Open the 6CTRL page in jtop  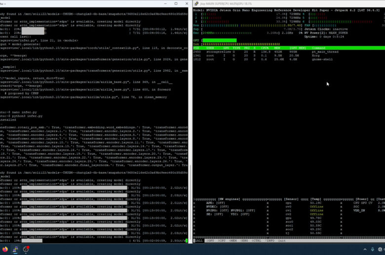[256, 241]
